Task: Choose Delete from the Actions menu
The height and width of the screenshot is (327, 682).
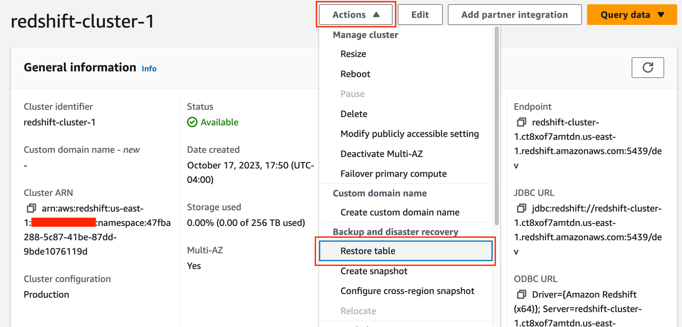Action: [x=354, y=114]
